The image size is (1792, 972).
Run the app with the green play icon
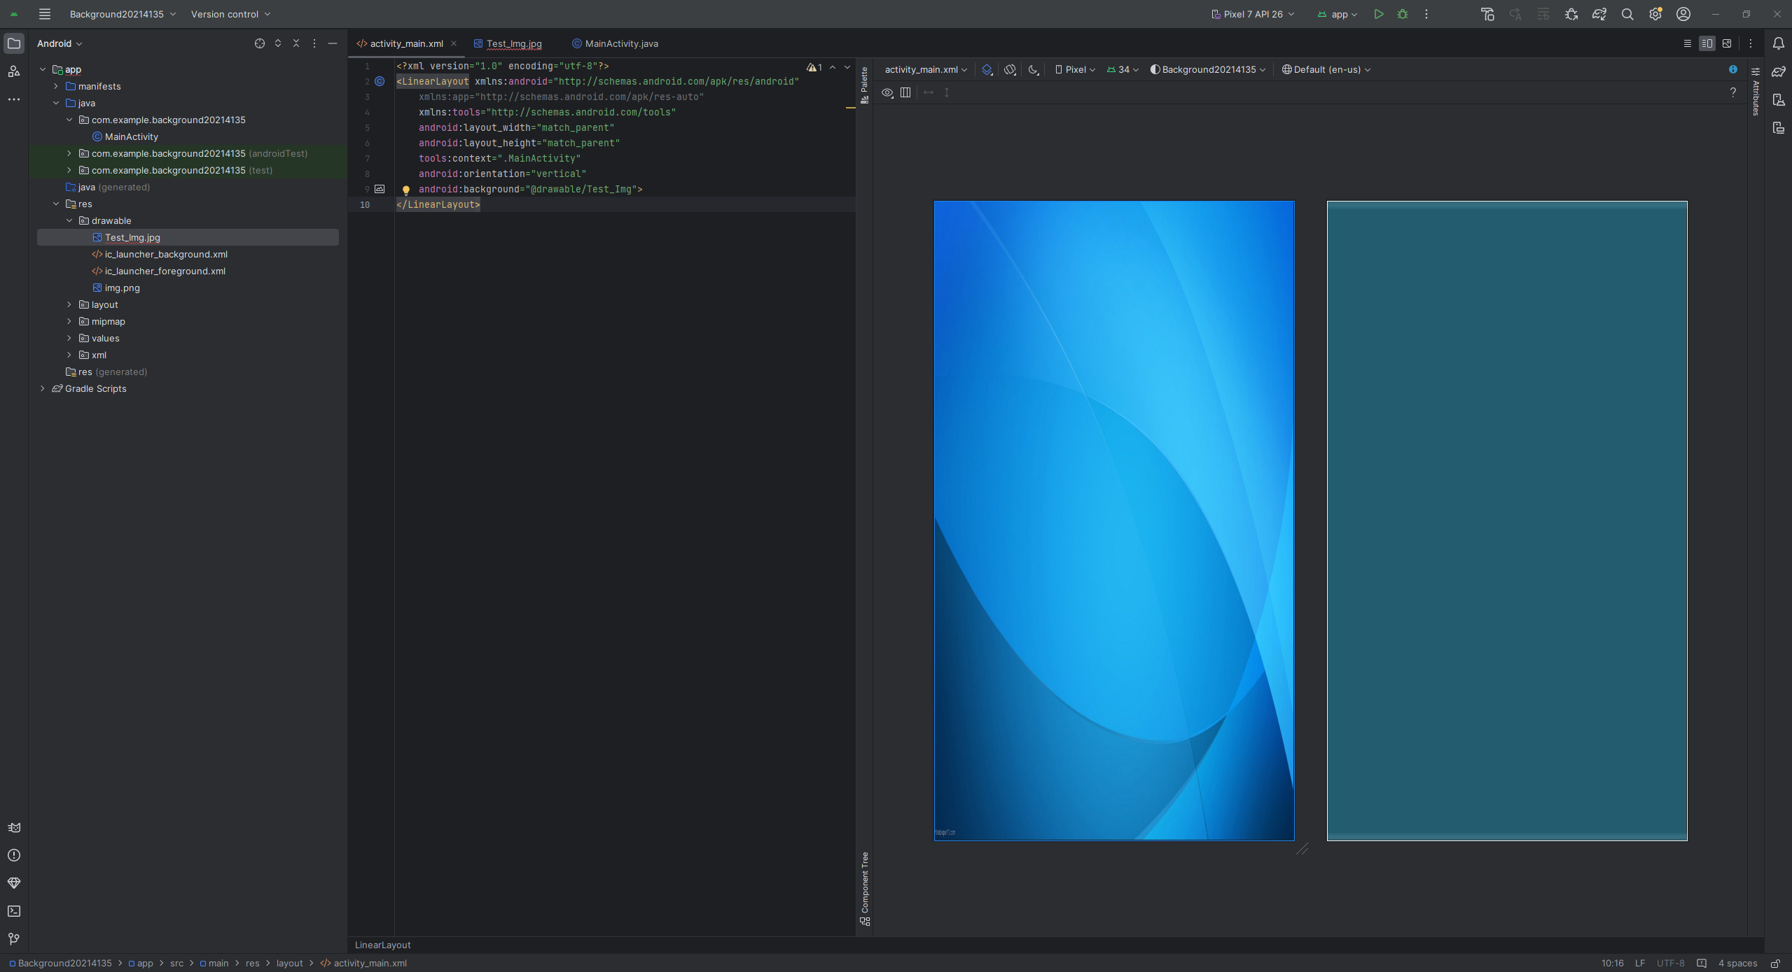click(x=1378, y=14)
